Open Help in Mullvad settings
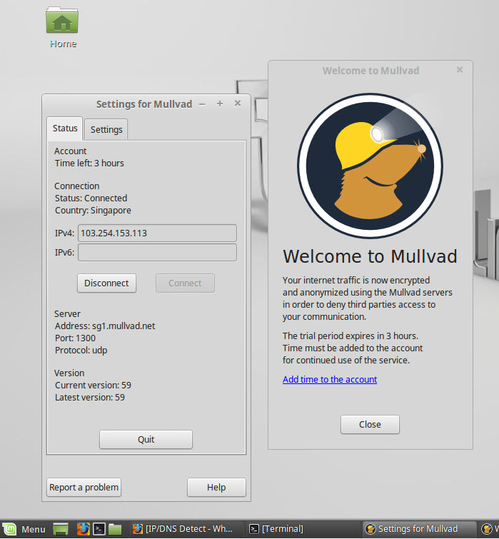 pos(216,487)
